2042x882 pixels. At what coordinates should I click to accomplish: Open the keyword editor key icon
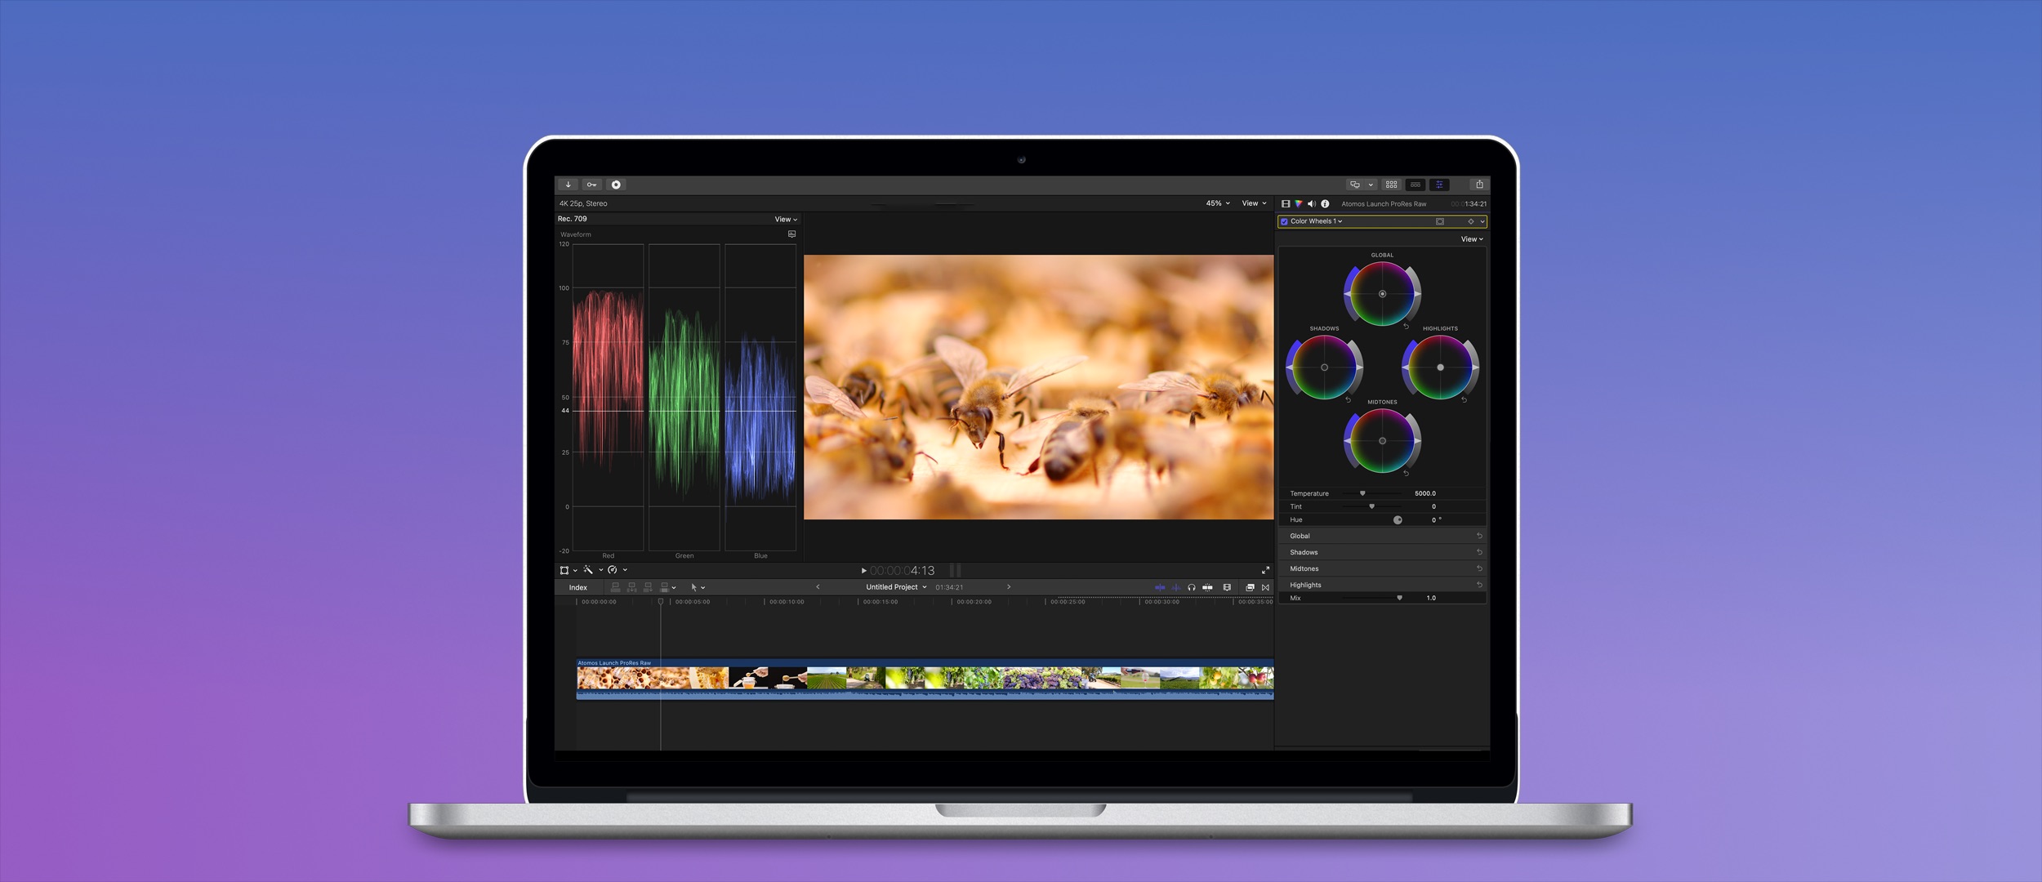[x=592, y=185]
